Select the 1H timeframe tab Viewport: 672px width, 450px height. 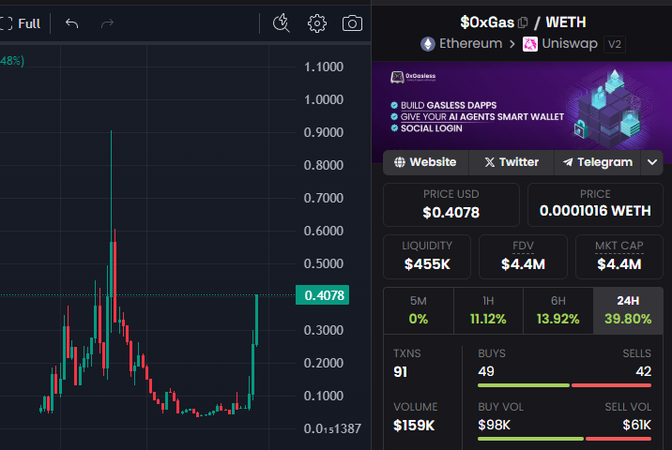pos(488,310)
